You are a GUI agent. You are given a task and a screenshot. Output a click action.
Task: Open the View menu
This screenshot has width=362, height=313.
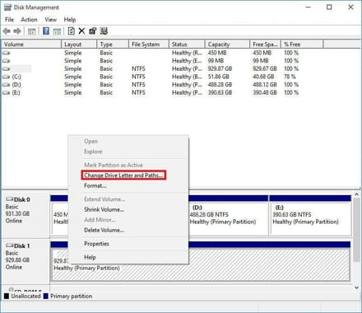click(x=51, y=20)
